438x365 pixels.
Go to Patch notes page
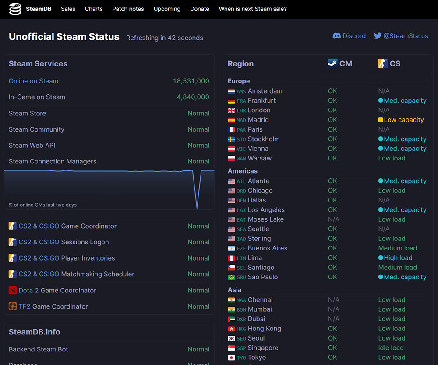(128, 9)
